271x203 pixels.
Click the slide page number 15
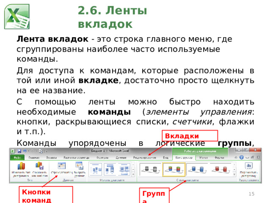(252, 194)
